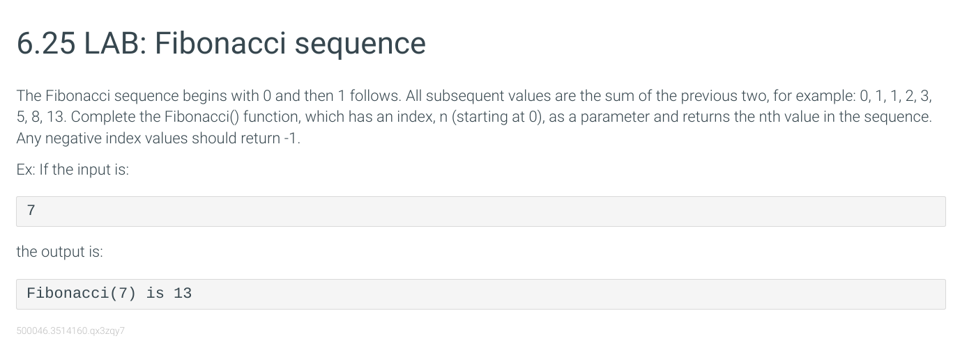The image size is (960, 343).
Task: Click the 'the output is:' label
Action: tap(59, 252)
